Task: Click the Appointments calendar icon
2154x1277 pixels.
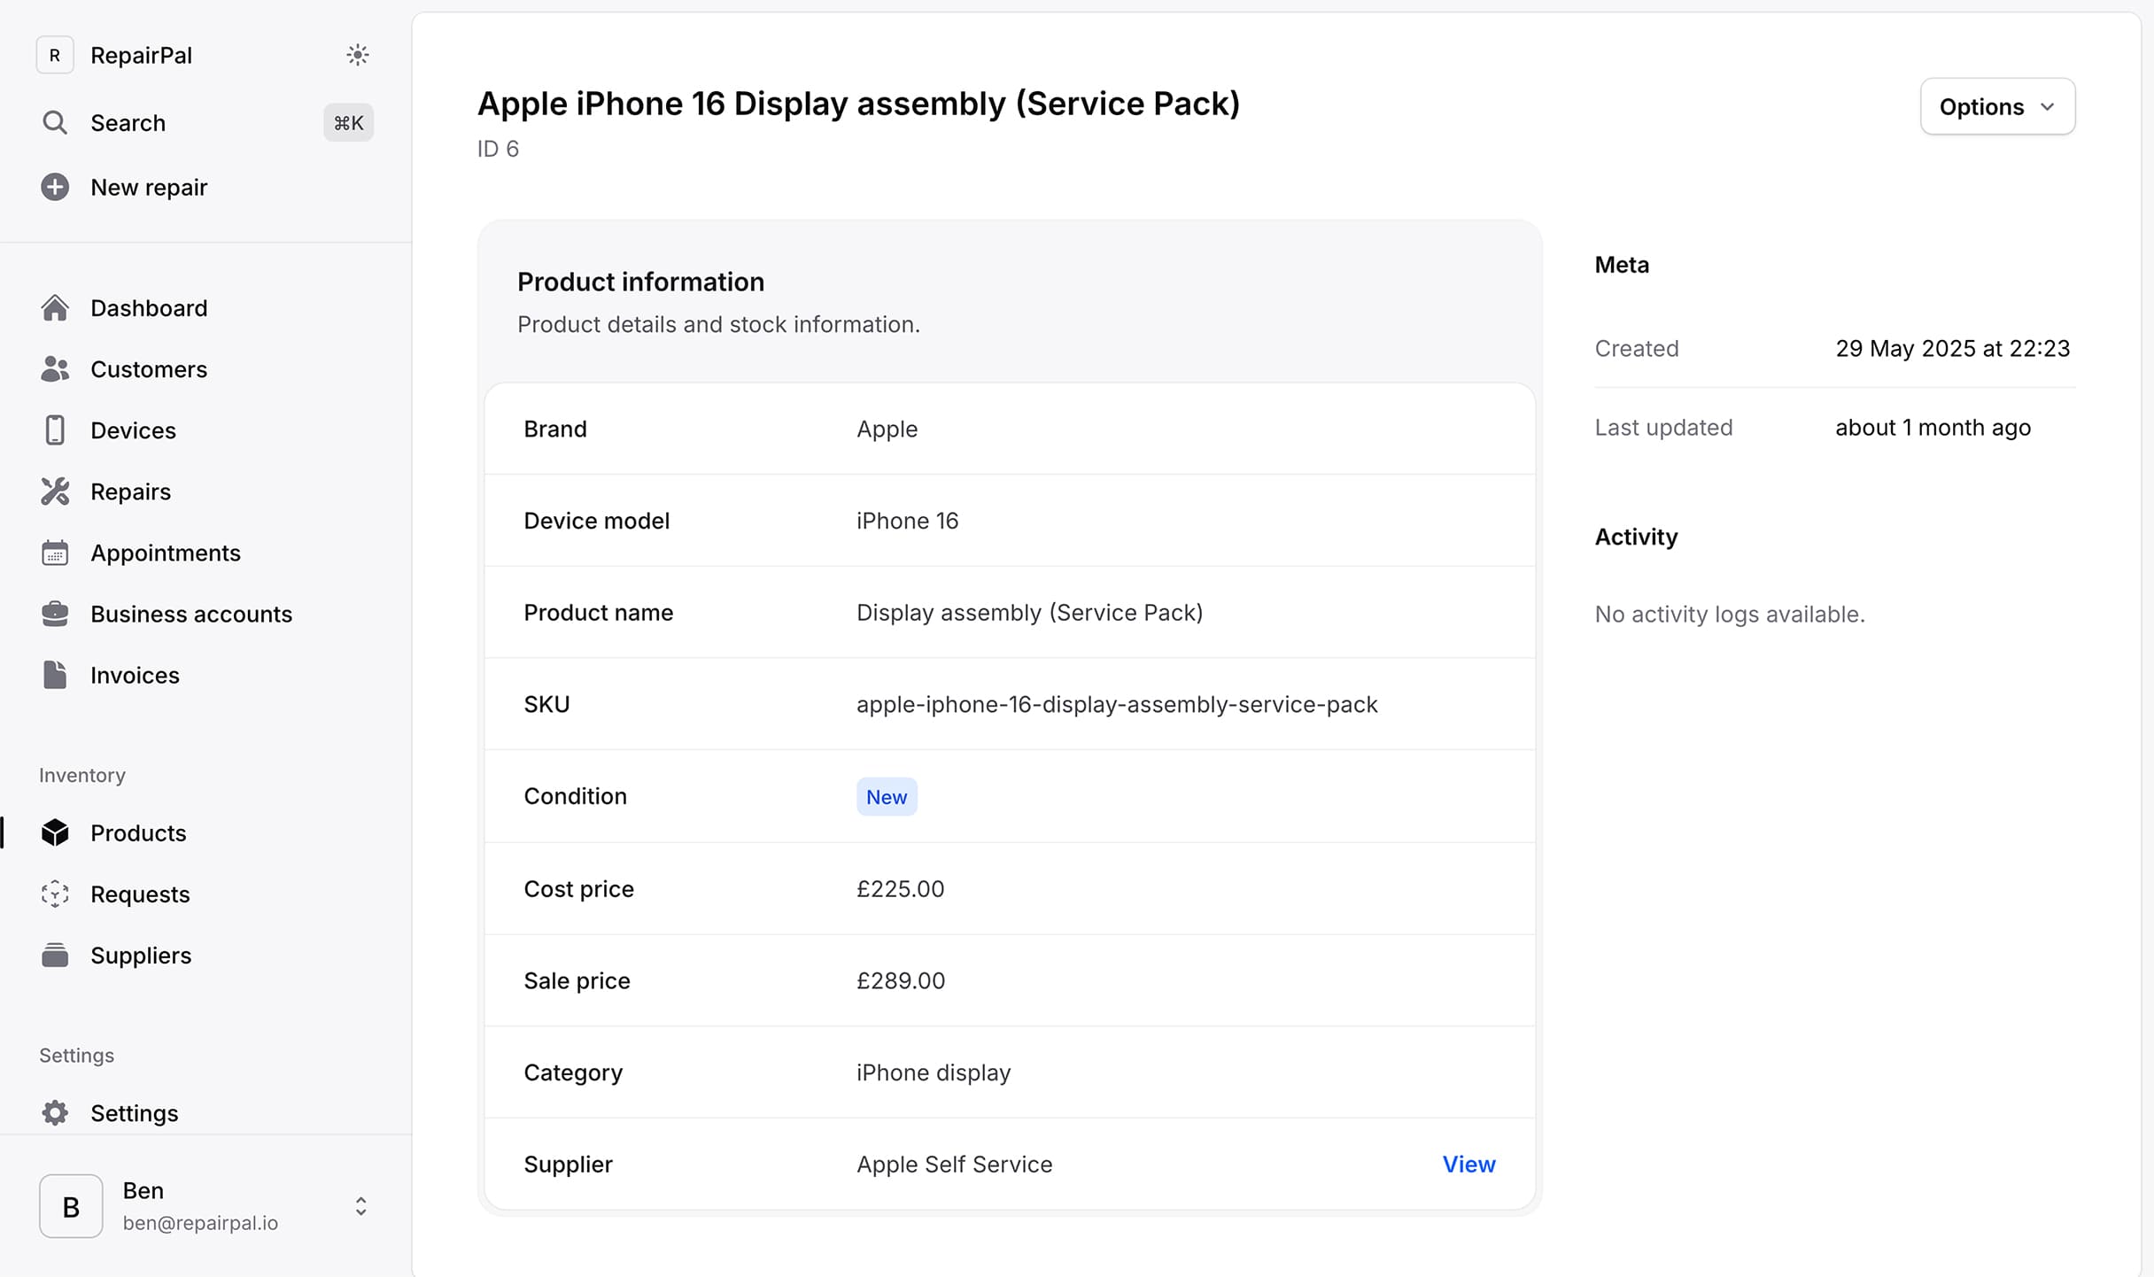Action: point(55,552)
